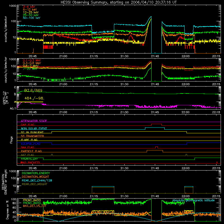The image size is (224, 224).
Task: Click the orange MAX_DET_VS_TOT legend entry
Action: [34, 206]
